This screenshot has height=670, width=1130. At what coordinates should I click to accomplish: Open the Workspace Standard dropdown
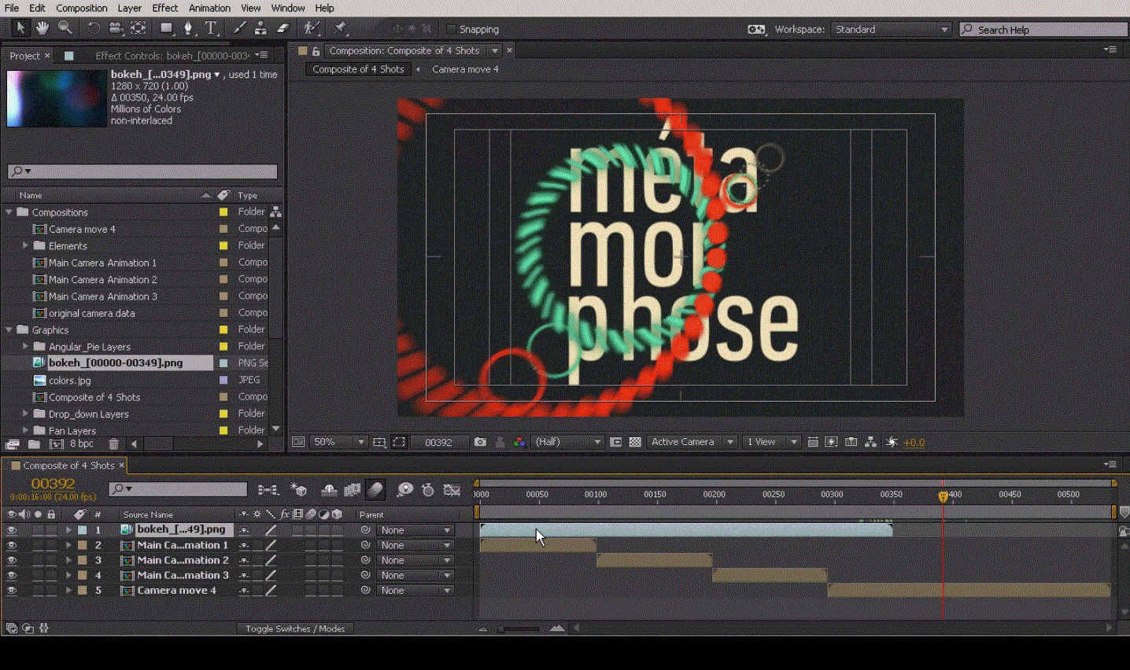(x=891, y=29)
